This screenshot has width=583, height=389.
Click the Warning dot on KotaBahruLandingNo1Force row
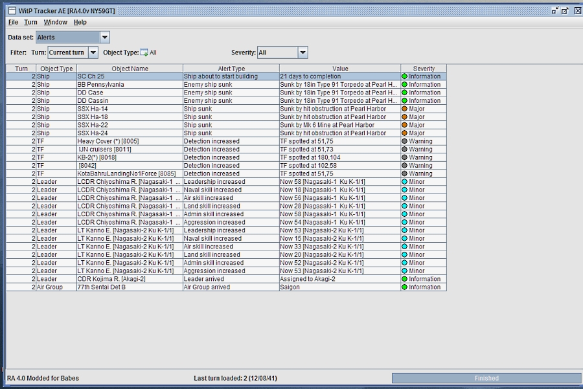point(405,173)
